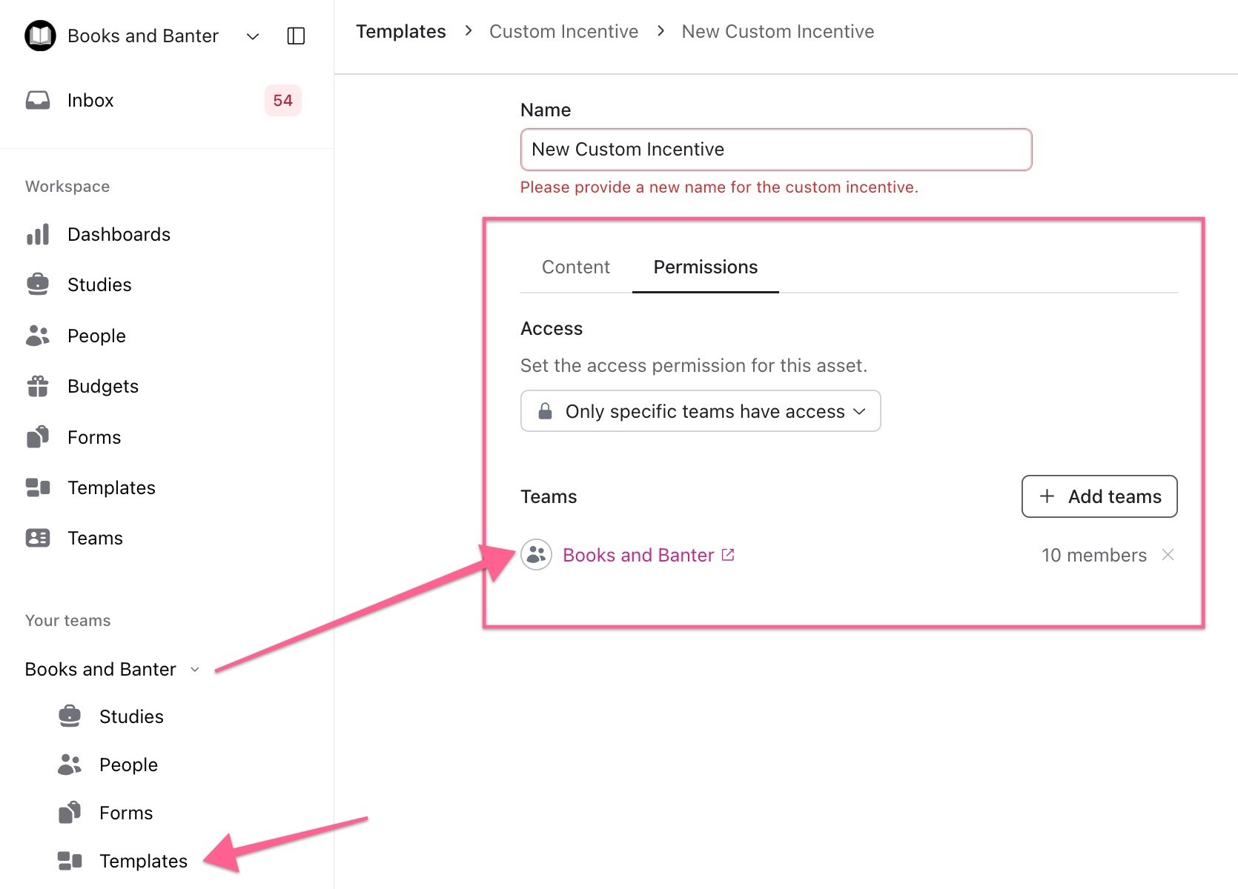This screenshot has width=1238, height=889.
Task: Click the workspace Teams ID card icon
Action: (38, 538)
